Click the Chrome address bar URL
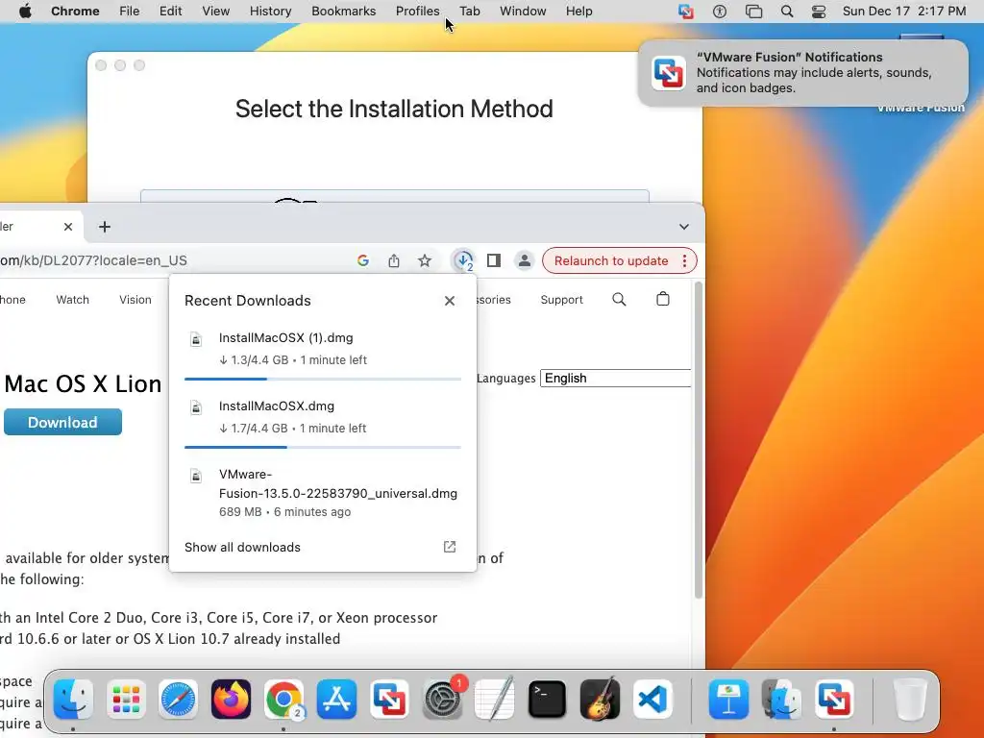The width and height of the screenshot is (984, 738). (94, 260)
